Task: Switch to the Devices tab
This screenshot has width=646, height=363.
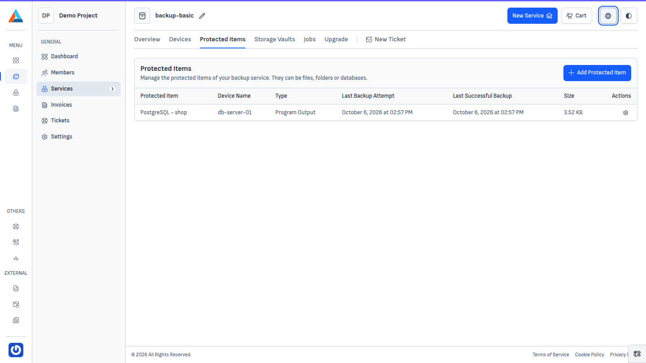Action: pos(180,39)
